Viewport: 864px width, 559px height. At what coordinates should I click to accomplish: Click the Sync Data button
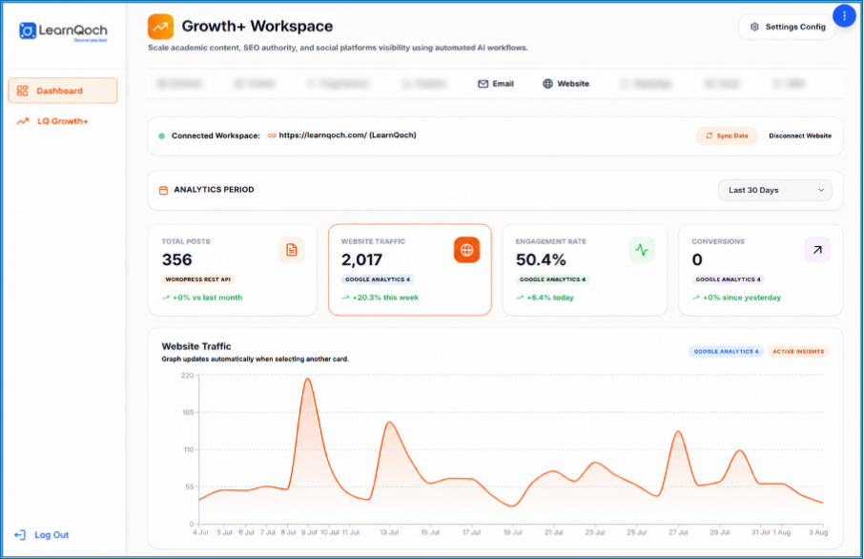click(x=727, y=135)
